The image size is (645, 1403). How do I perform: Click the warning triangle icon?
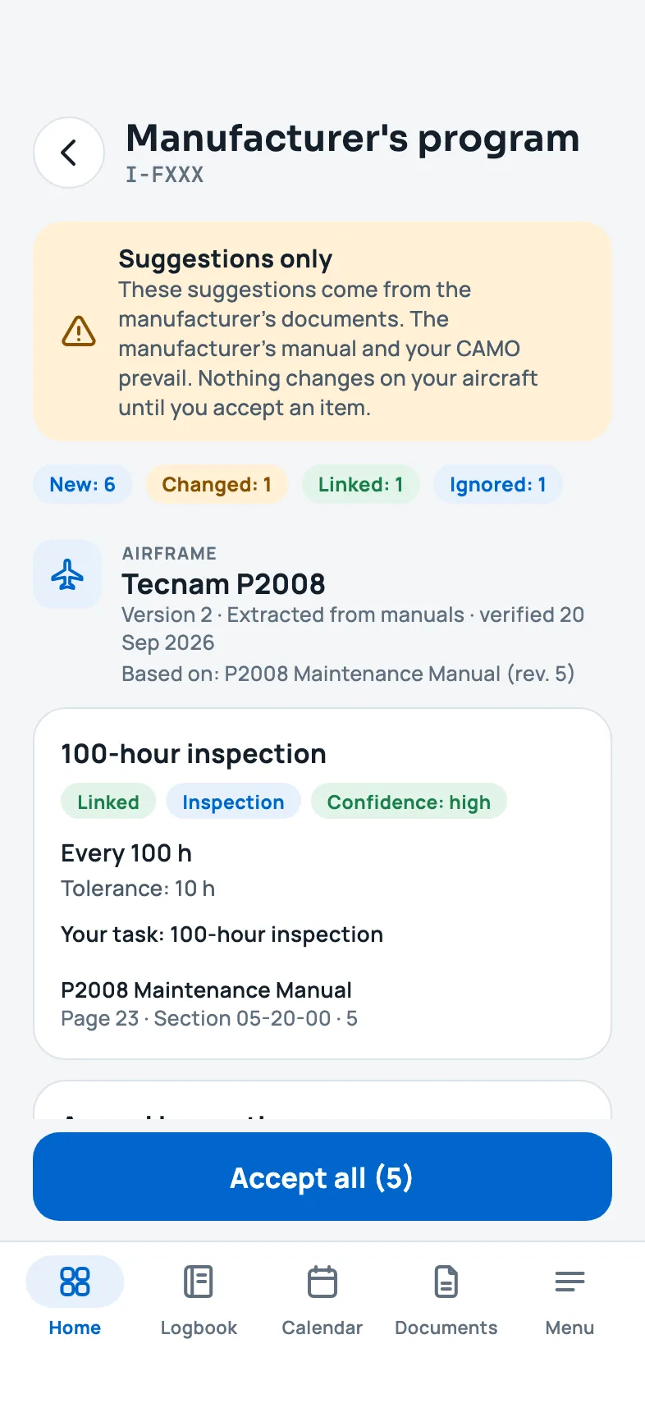point(79,331)
